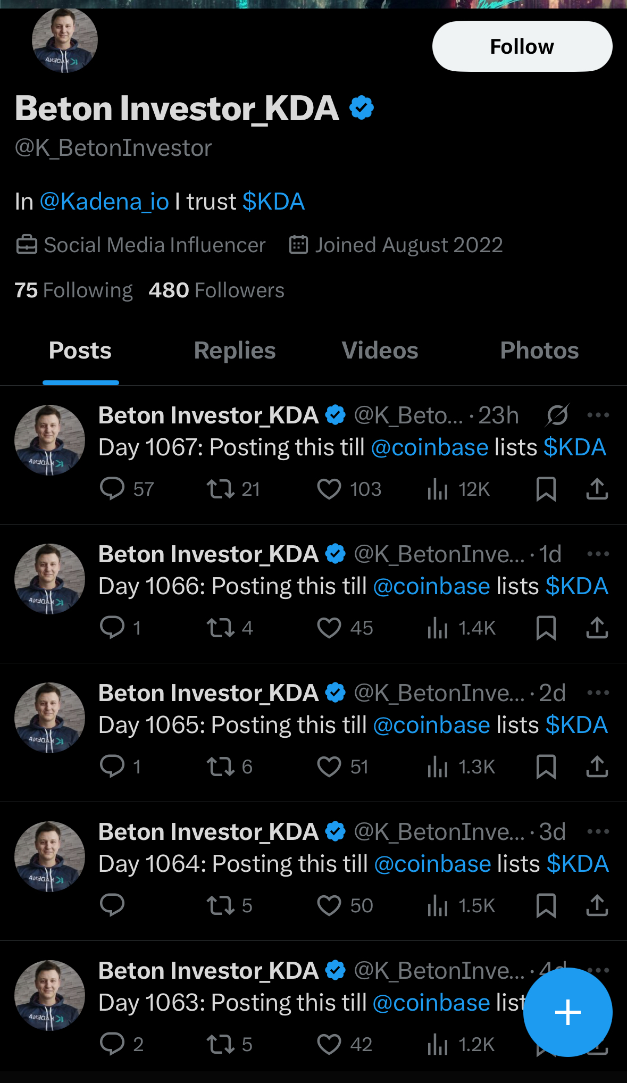Like the Day 1065 post

click(329, 767)
